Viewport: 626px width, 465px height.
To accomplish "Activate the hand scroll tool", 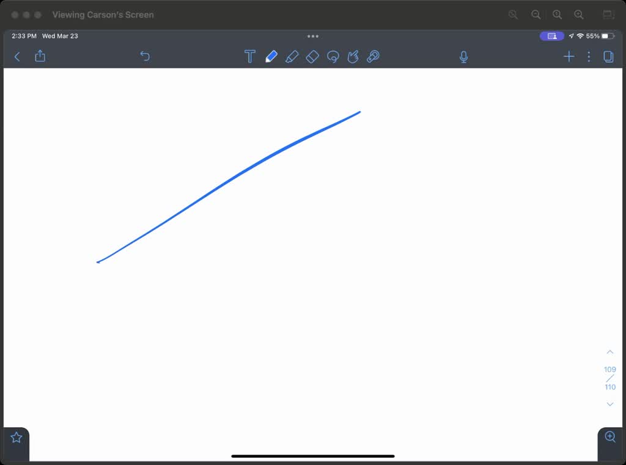I will 353,56.
